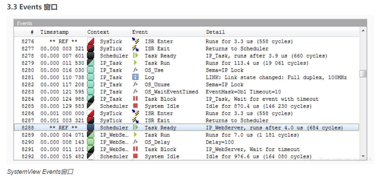Click the vertical scrollbar thumb in Events window
Screen dimensions: 376x178
(363, 74)
